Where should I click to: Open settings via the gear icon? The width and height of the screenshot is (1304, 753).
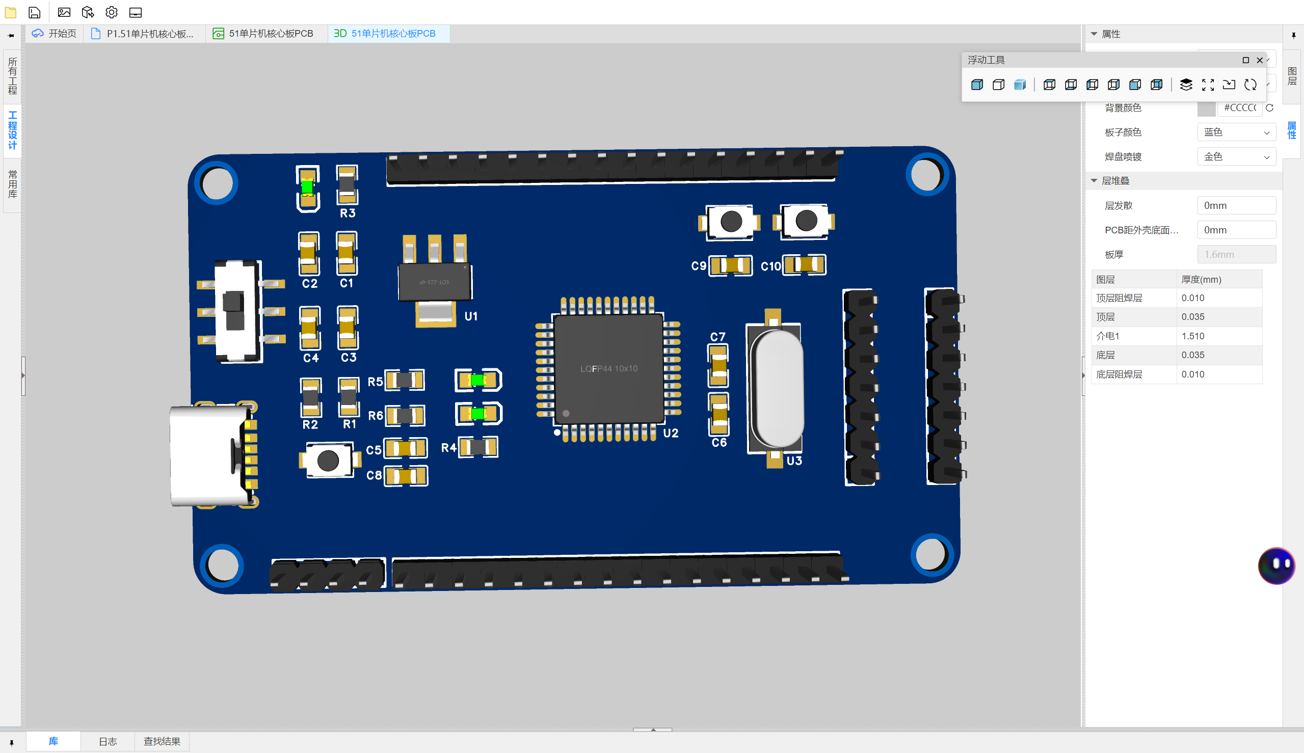click(111, 12)
